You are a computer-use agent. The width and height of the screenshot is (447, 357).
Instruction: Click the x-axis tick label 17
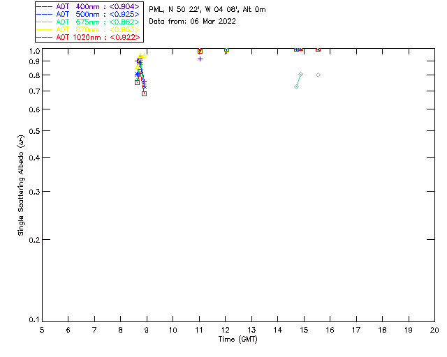356,330
